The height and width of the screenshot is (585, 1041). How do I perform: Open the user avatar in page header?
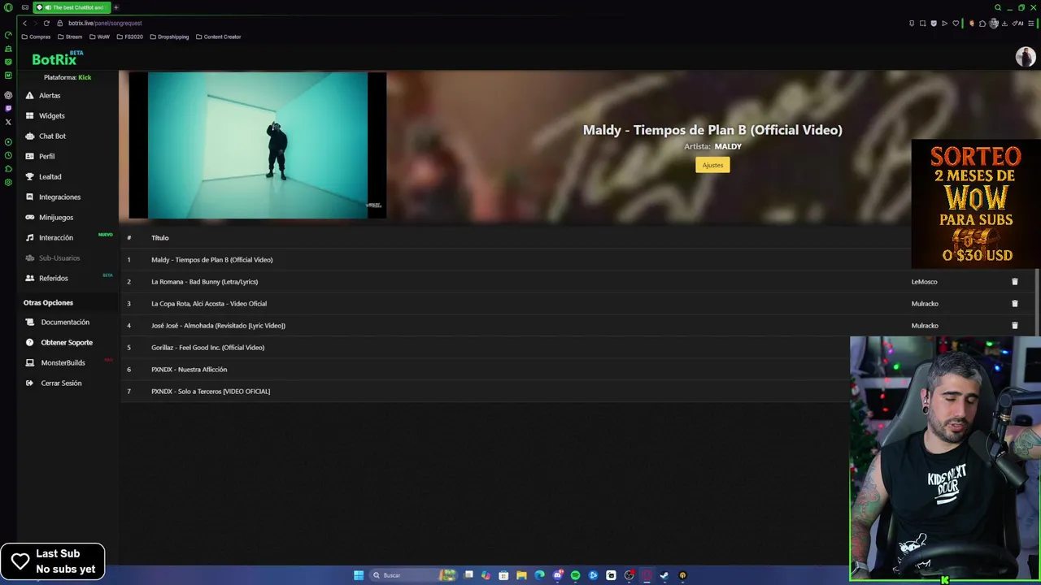point(1025,56)
